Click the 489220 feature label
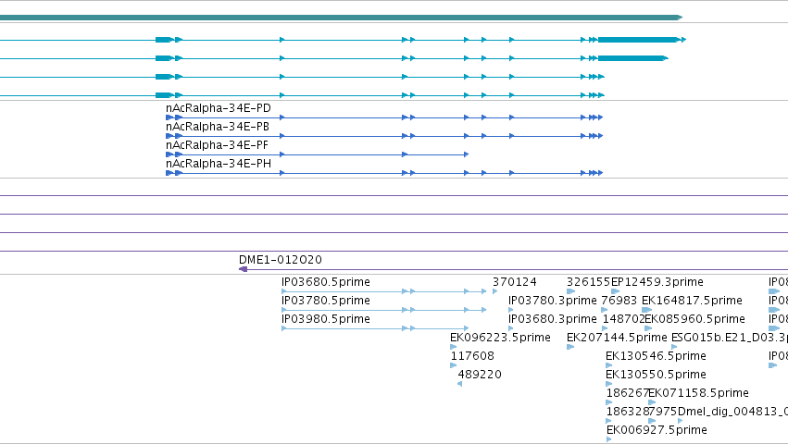Screen dimensions: 788x444 pyautogui.click(x=480, y=375)
